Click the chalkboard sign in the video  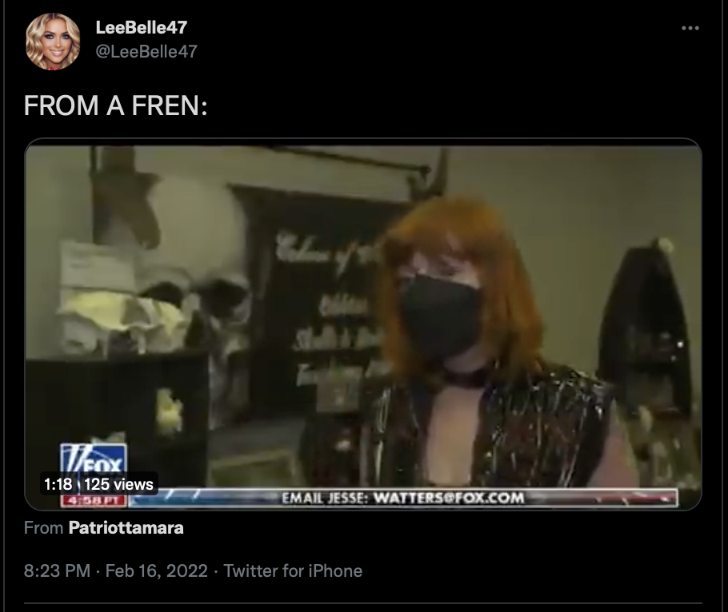coord(316,301)
